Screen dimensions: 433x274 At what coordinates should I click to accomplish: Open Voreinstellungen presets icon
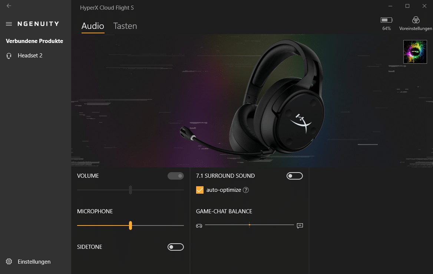point(416,20)
